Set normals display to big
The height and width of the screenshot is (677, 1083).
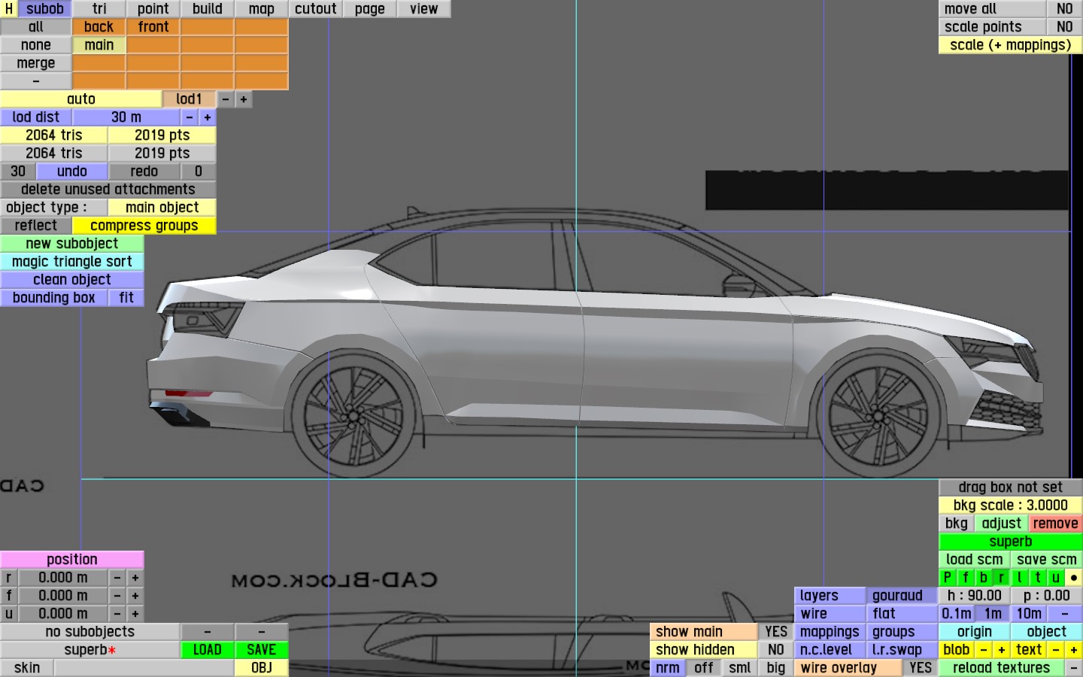[x=776, y=668]
